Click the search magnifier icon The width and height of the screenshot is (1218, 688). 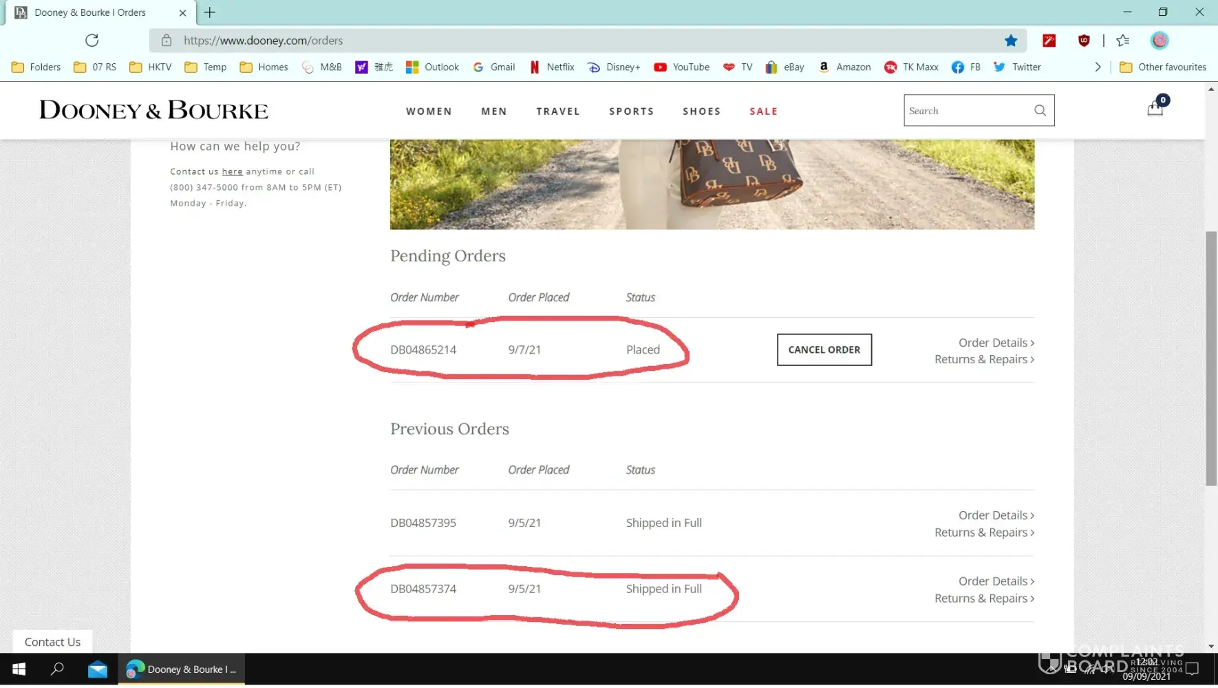1040,111
